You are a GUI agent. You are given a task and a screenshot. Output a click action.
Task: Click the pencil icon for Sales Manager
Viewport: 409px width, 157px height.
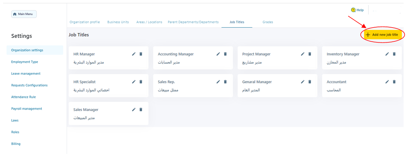134,110
